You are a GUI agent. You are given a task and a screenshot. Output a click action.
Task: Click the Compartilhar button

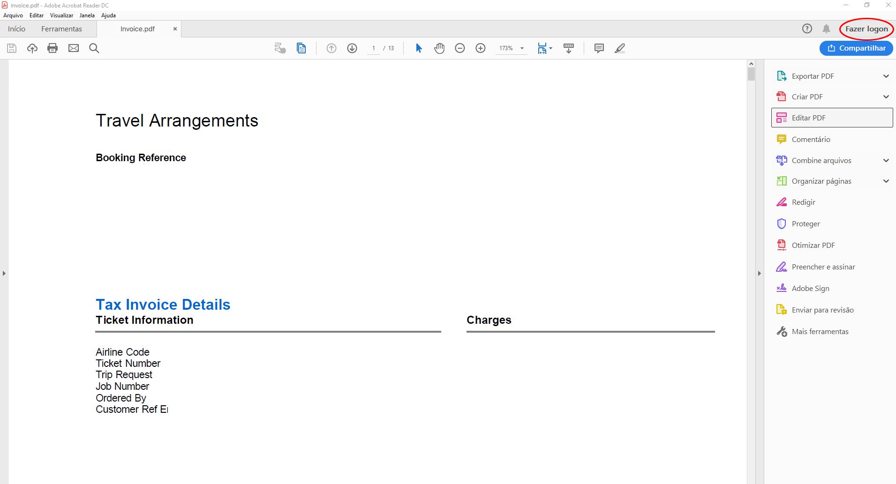(856, 48)
